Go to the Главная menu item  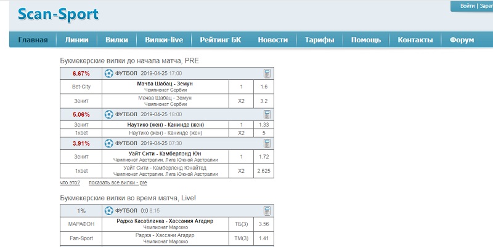33,40
